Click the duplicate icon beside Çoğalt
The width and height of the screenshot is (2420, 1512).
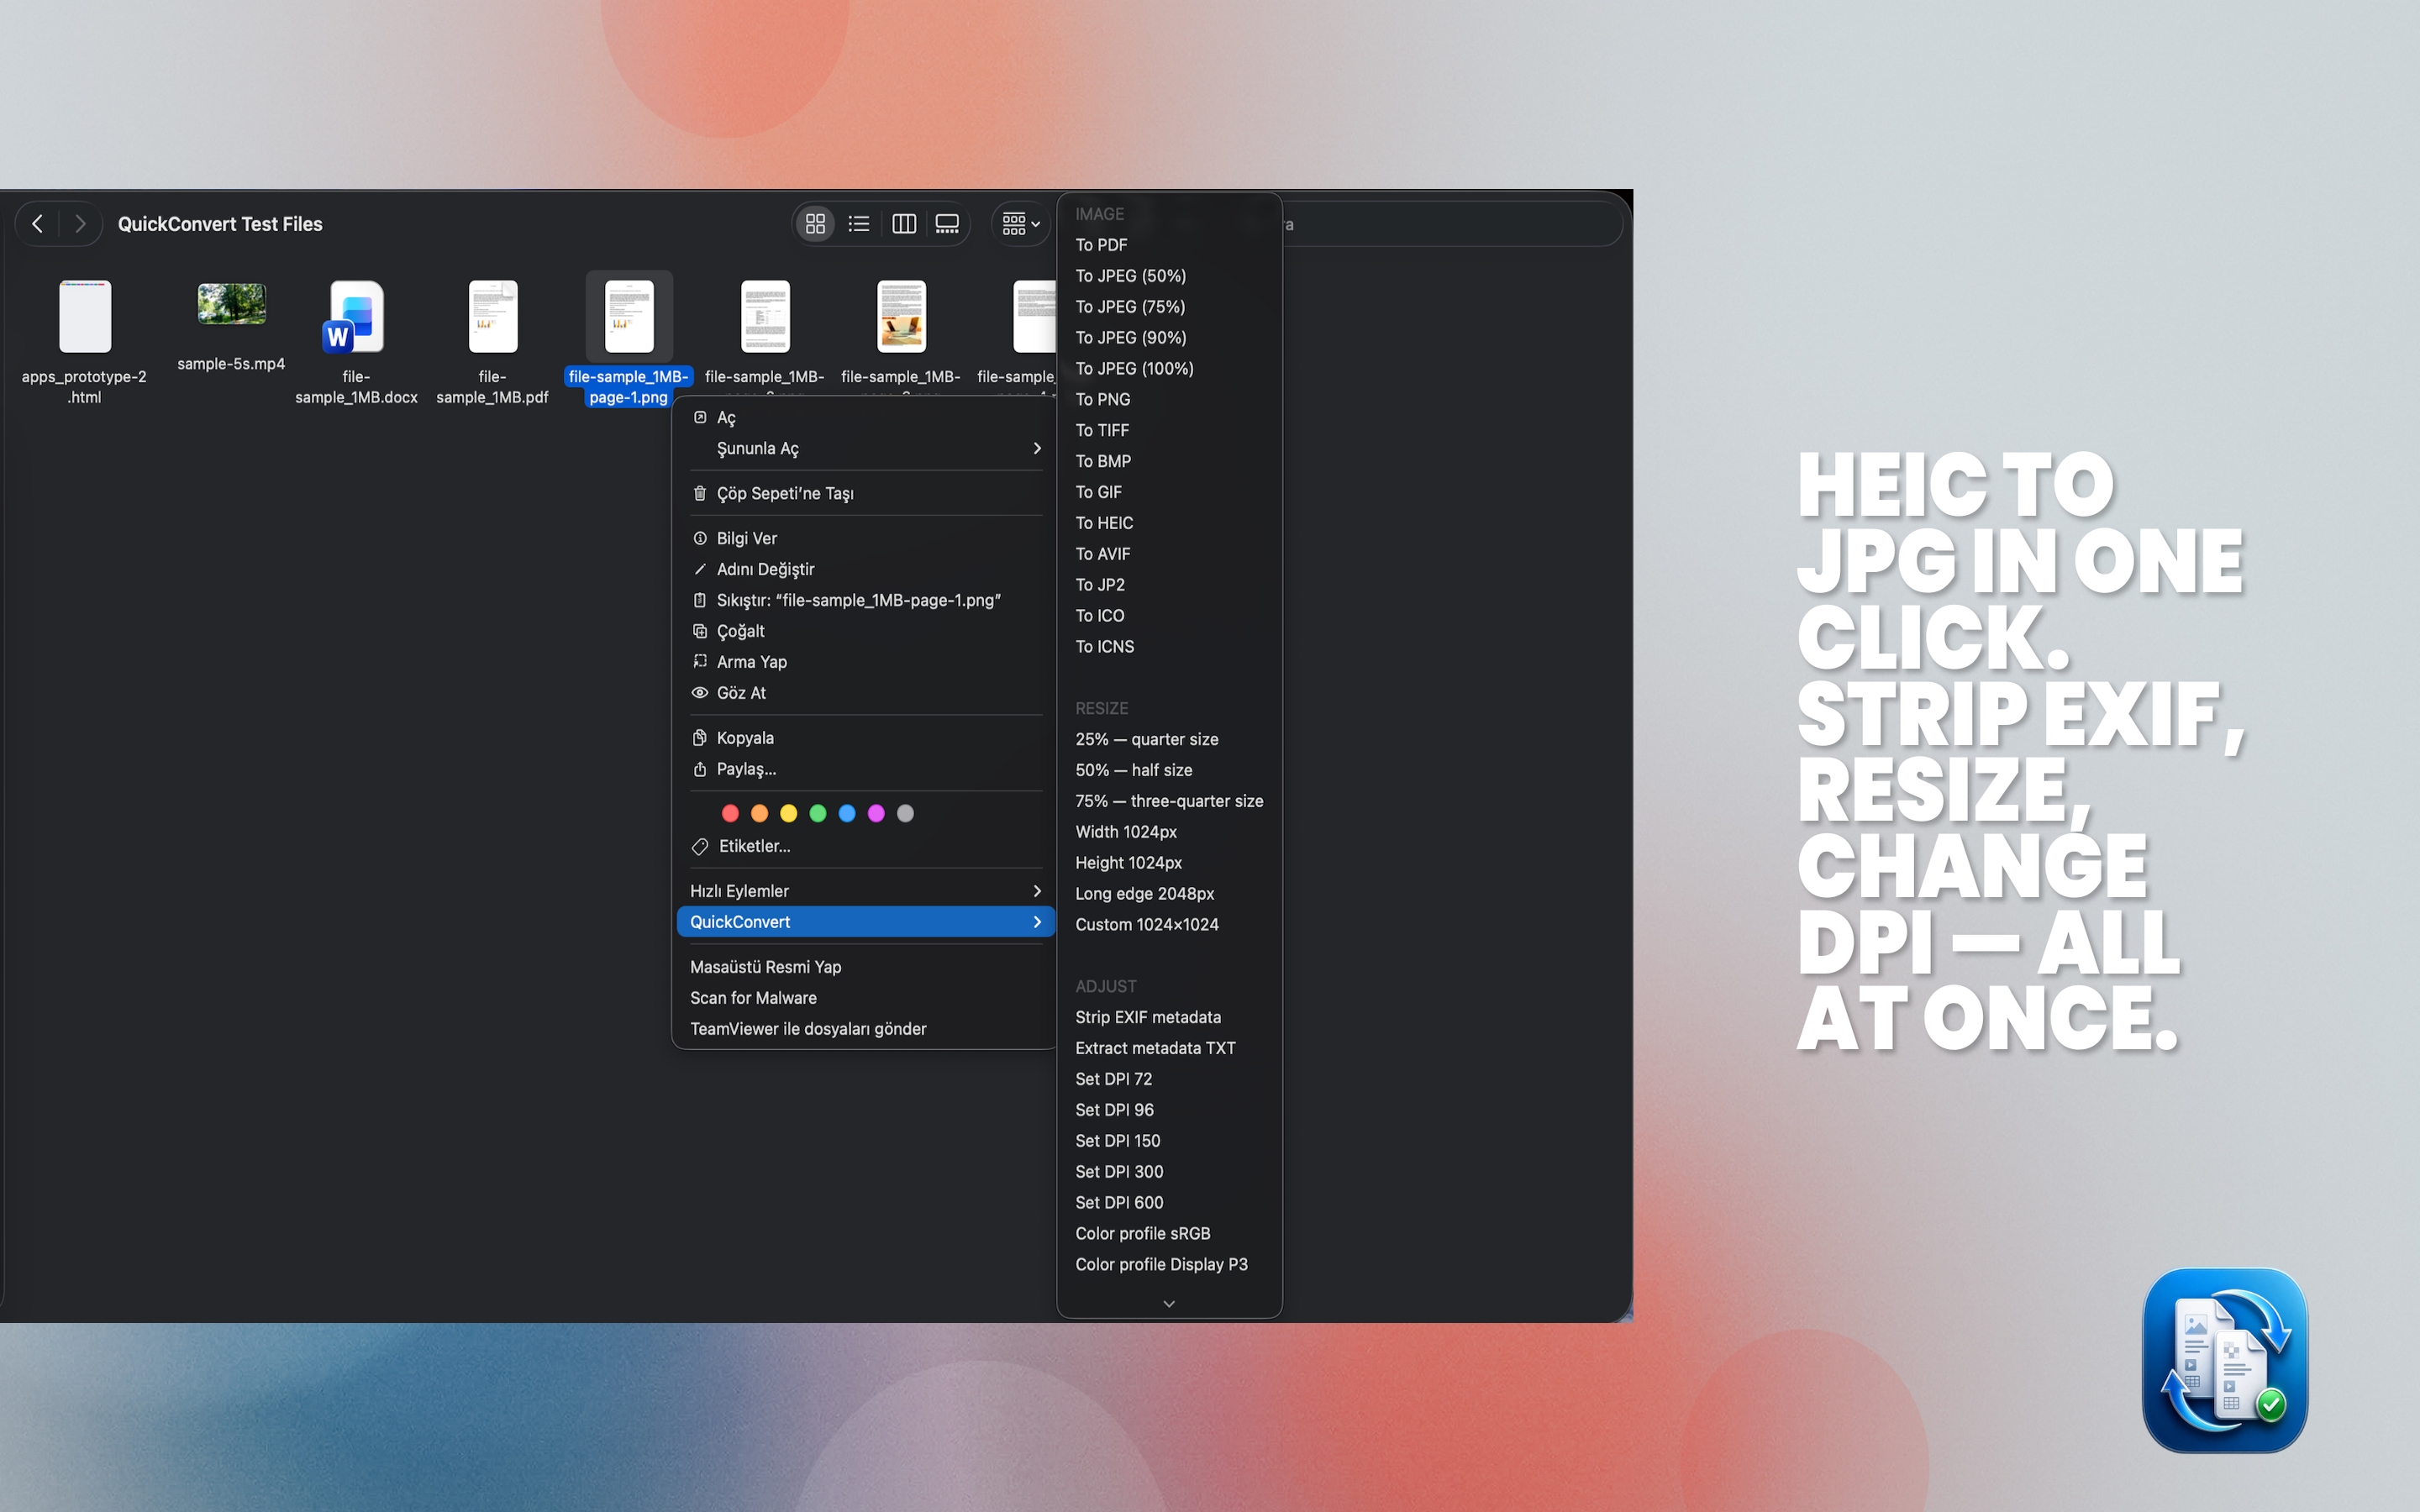[700, 631]
